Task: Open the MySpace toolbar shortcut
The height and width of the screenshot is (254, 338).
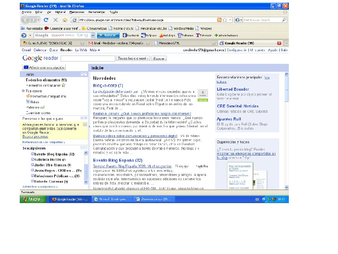Action: [x=149, y=35]
